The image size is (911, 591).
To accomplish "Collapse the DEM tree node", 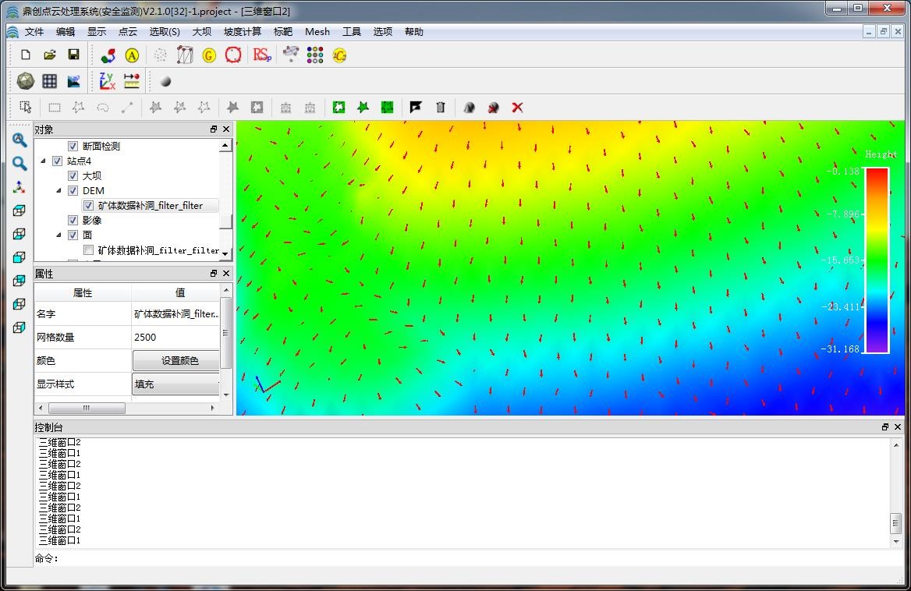I will click(58, 191).
